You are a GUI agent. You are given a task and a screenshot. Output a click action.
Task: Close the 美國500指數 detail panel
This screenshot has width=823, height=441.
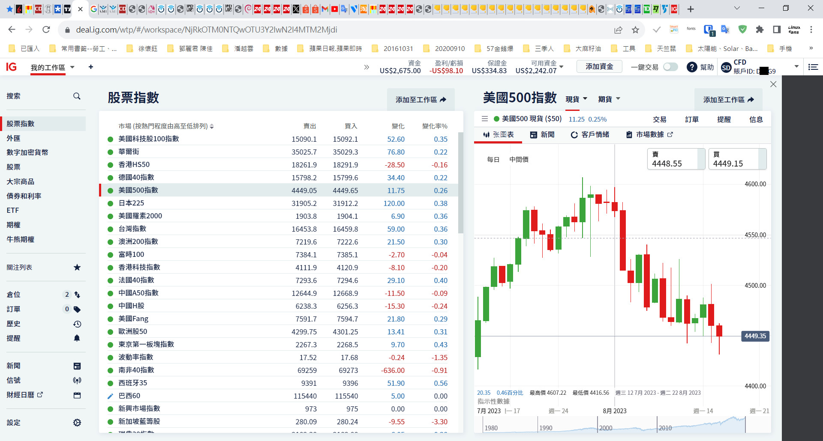[773, 84]
